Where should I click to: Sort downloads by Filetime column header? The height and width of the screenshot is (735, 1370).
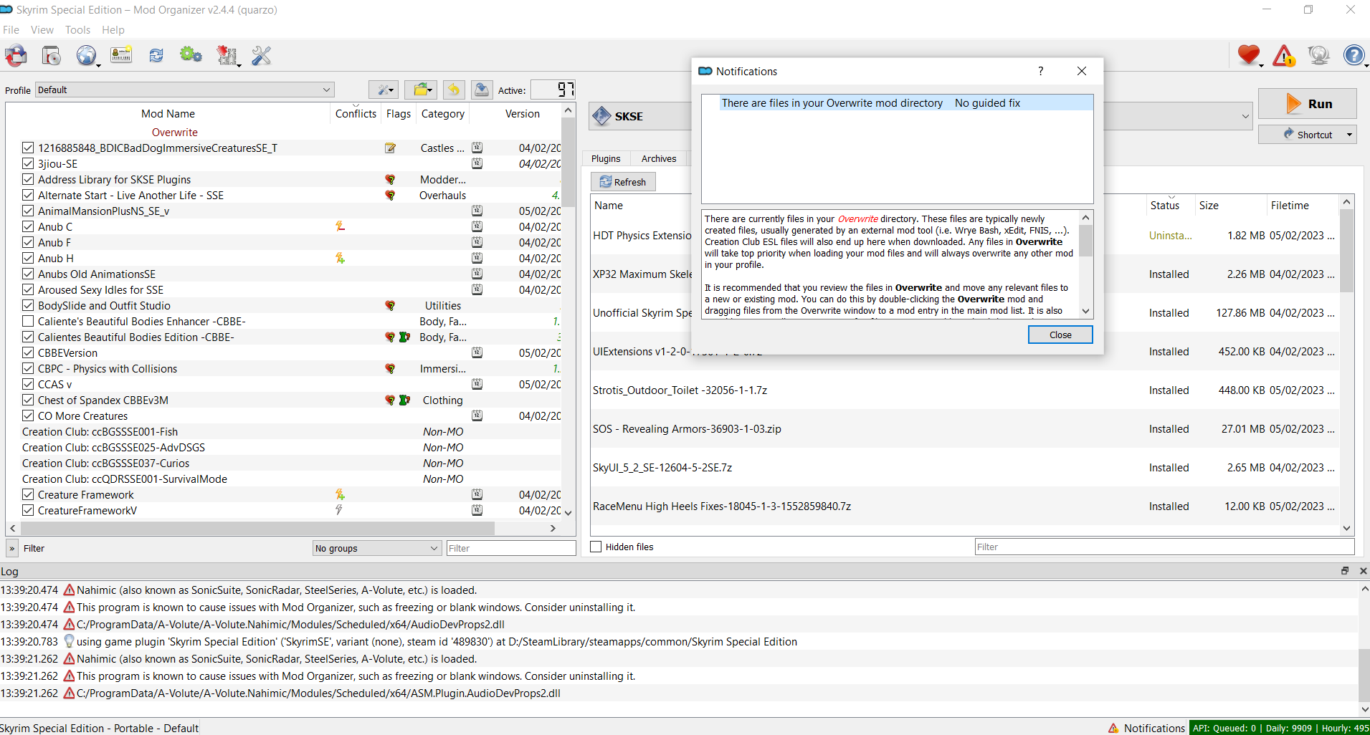pyautogui.click(x=1290, y=205)
